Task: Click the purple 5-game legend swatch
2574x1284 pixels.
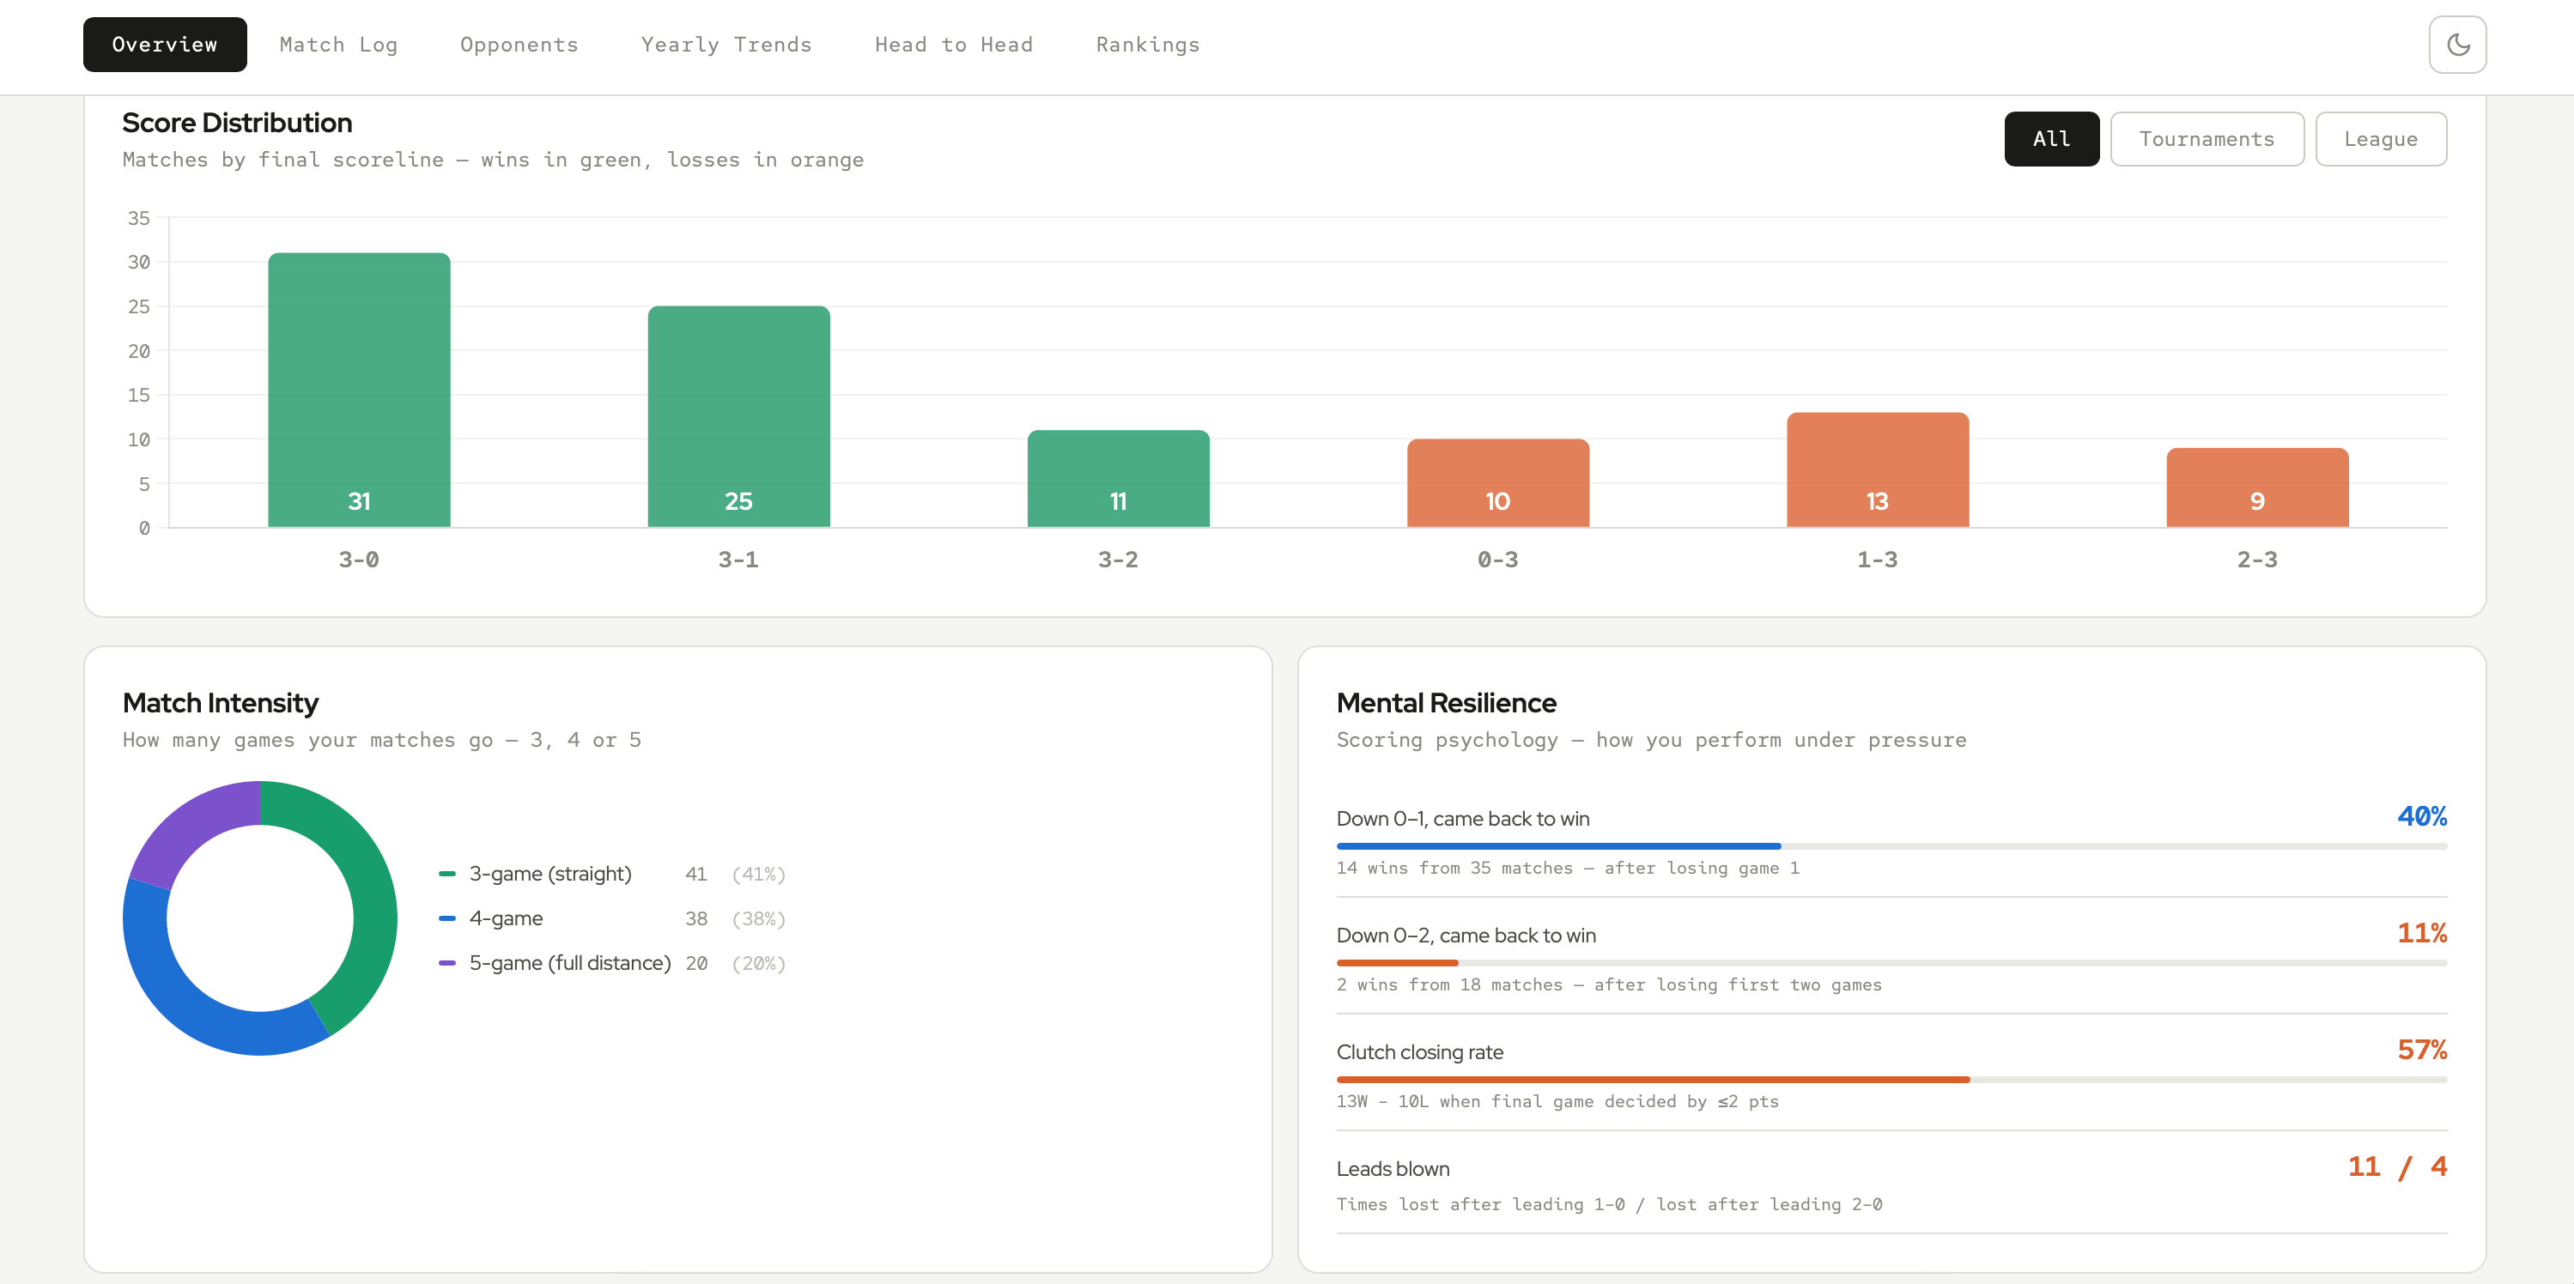Action: (446, 963)
